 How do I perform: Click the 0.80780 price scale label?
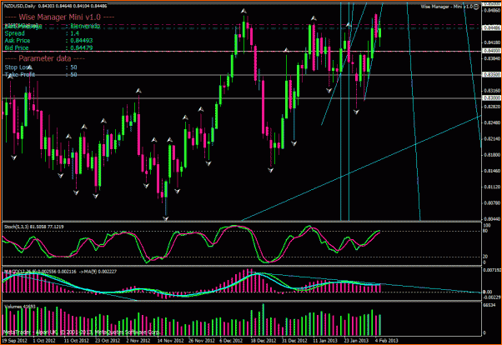click(x=492, y=202)
